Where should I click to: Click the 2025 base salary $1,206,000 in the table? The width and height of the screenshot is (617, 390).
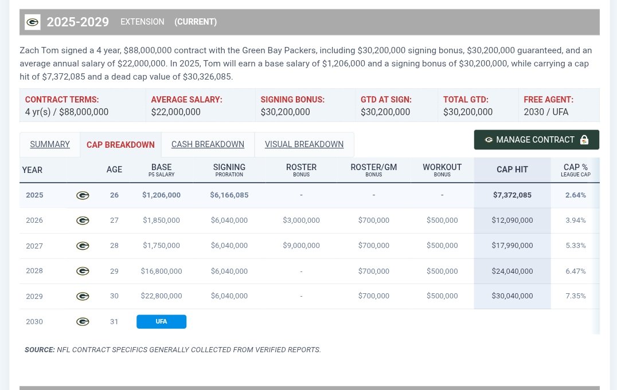(161, 195)
